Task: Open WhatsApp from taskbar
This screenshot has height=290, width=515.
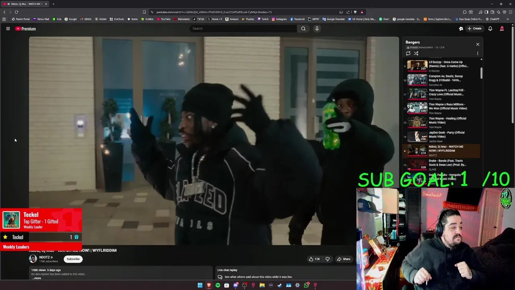Action: click(x=306, y=285)
